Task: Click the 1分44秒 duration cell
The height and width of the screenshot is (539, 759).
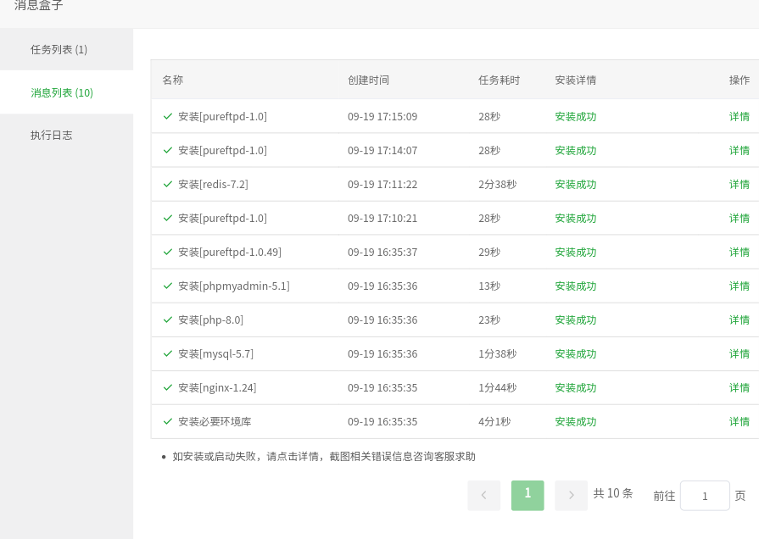Action: click(497, 387)
